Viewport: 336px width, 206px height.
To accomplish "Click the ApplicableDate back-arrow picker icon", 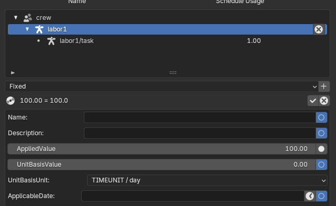I will coord(310,196).
